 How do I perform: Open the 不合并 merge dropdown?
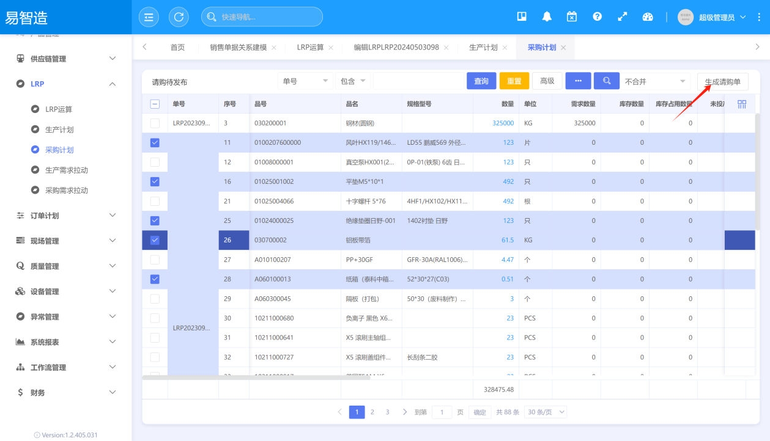(655, 81)
